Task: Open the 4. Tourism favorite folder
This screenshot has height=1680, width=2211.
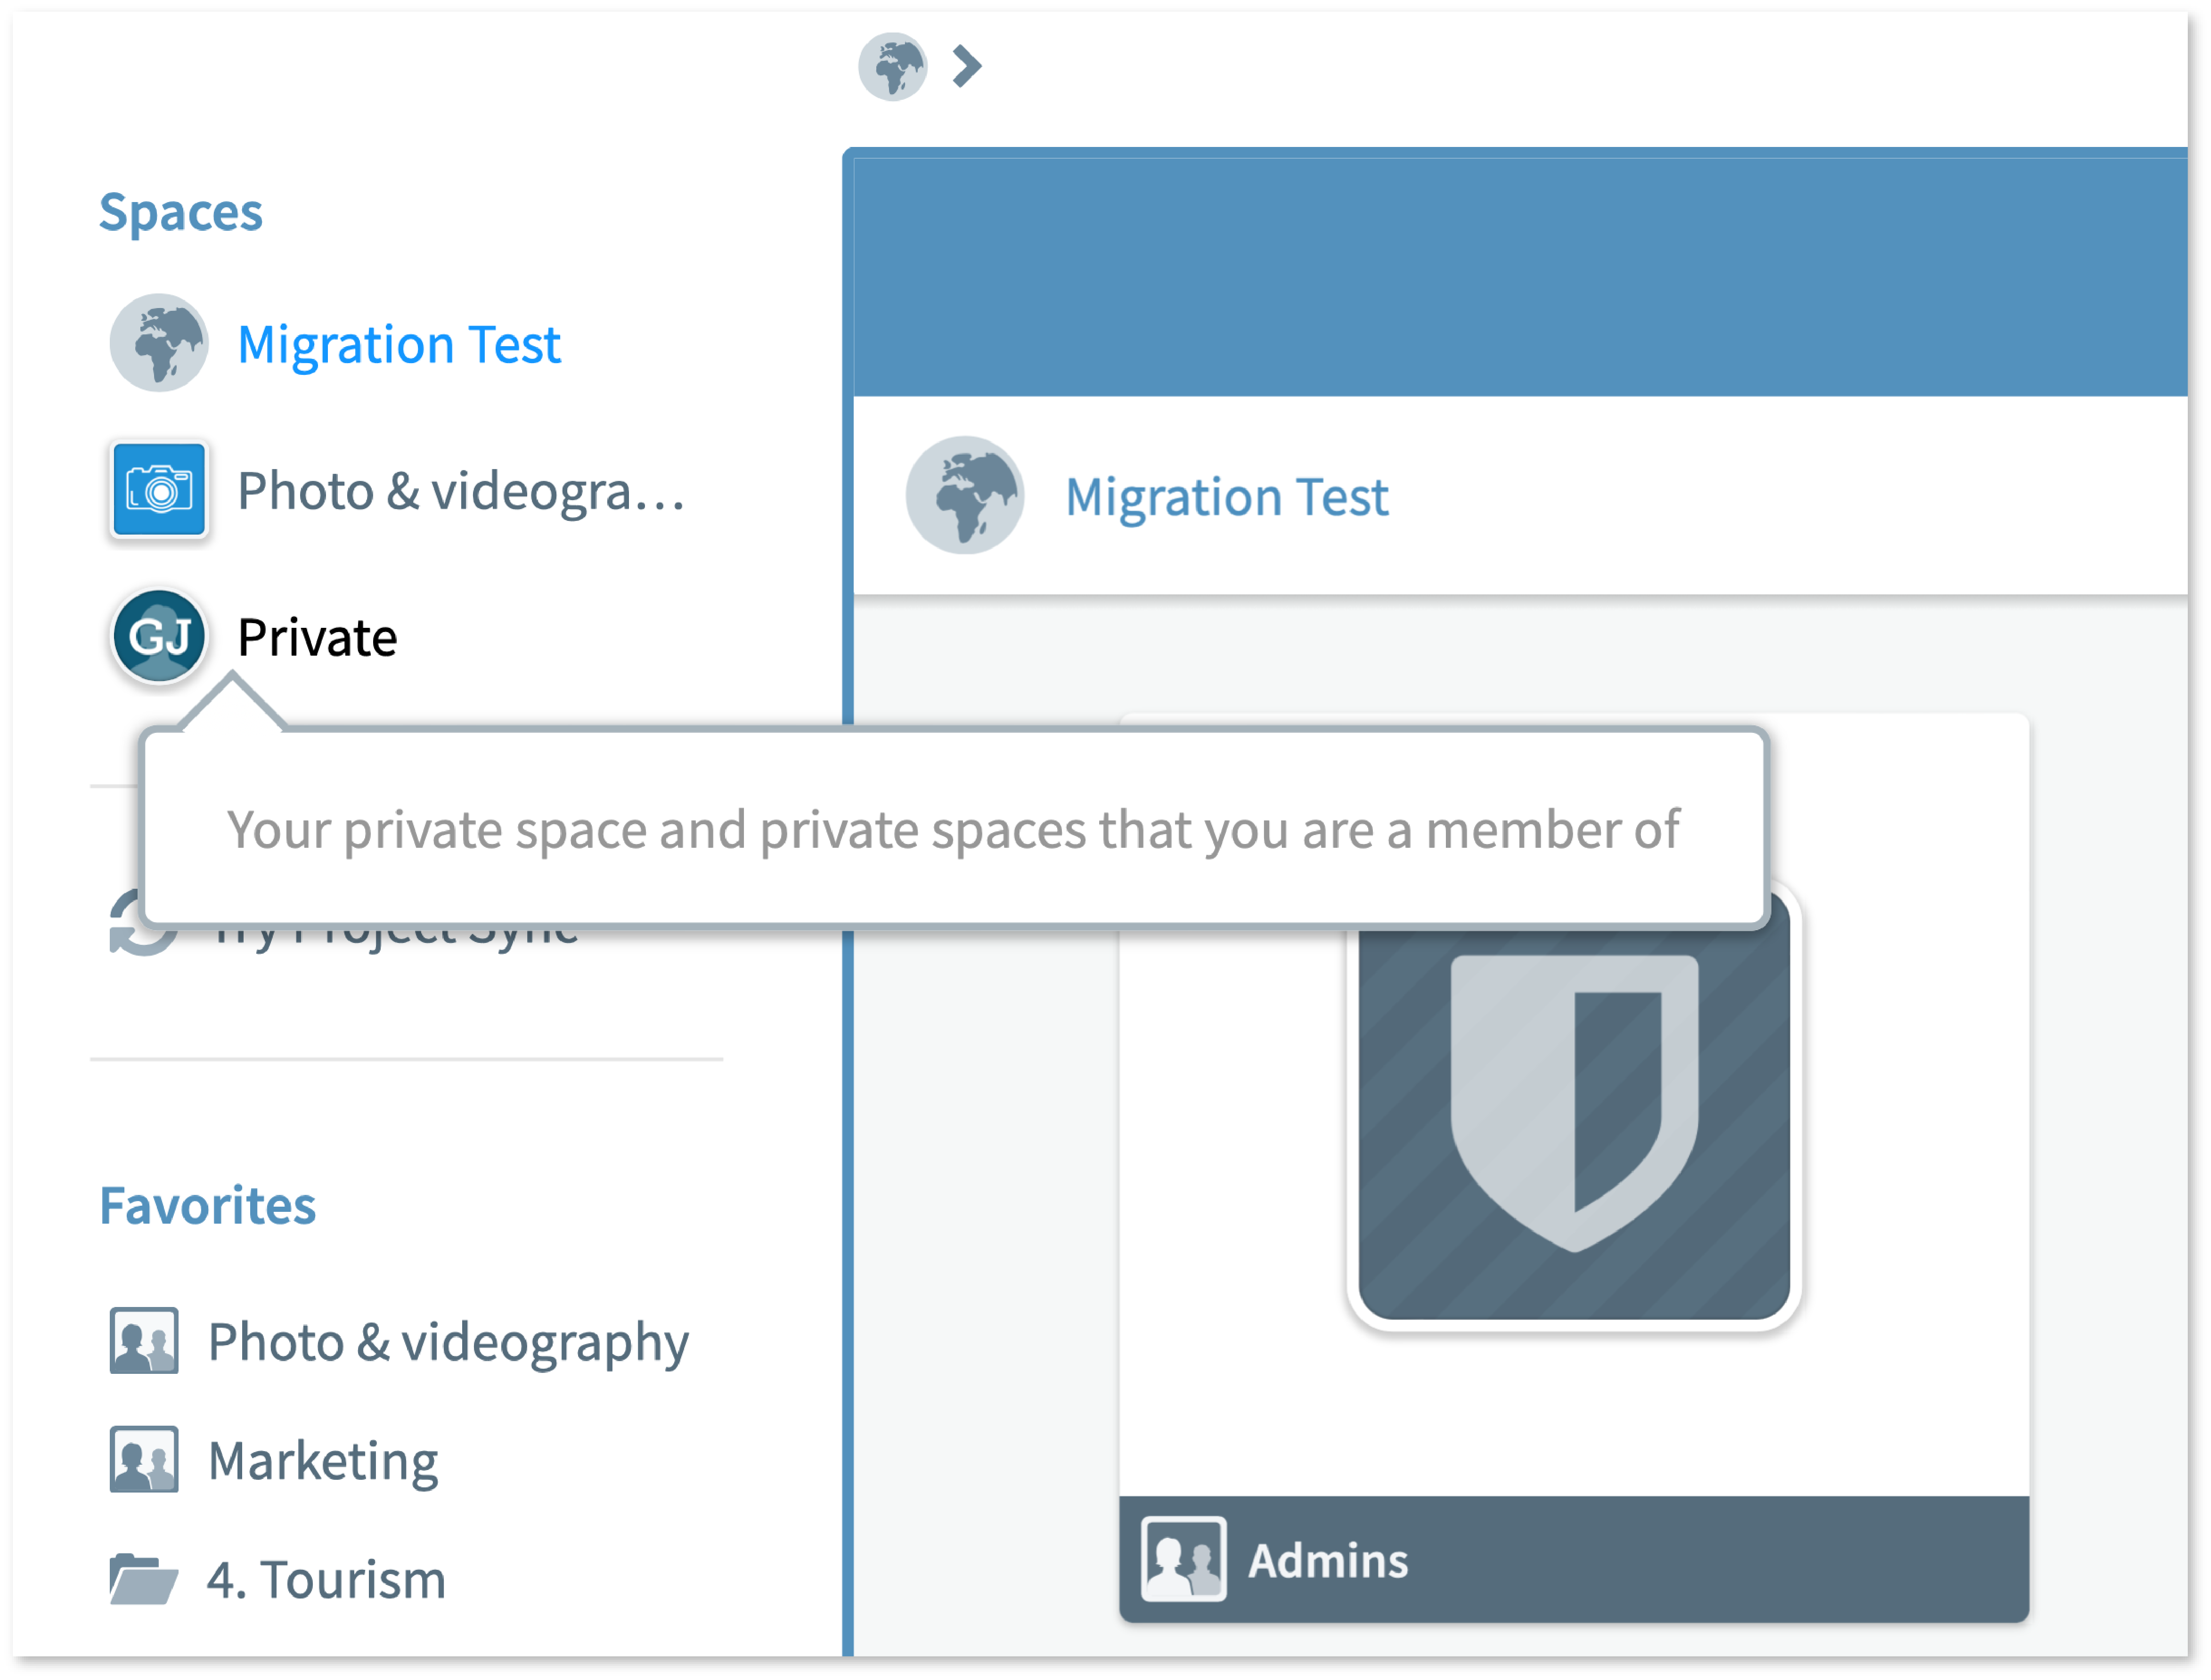Action: click(326, 1580)
